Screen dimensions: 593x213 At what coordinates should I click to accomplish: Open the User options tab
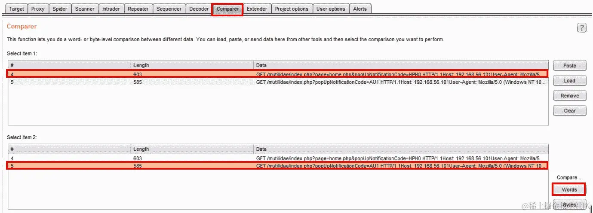point(331,9)
